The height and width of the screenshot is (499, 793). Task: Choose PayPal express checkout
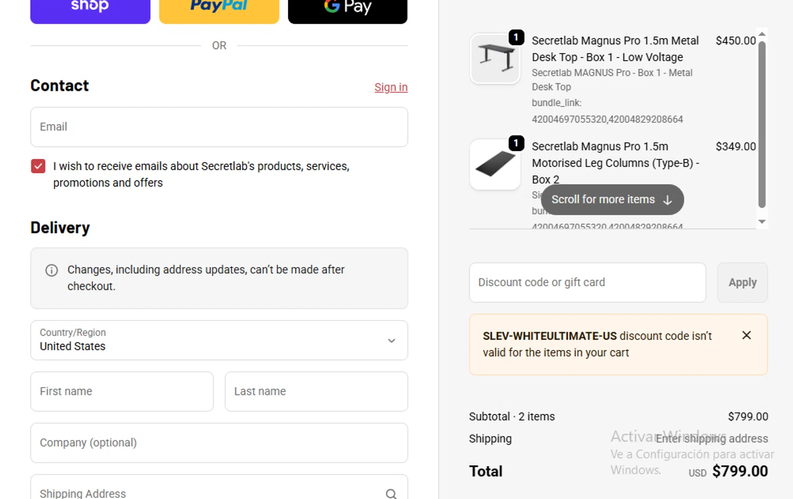click(219, 10)
